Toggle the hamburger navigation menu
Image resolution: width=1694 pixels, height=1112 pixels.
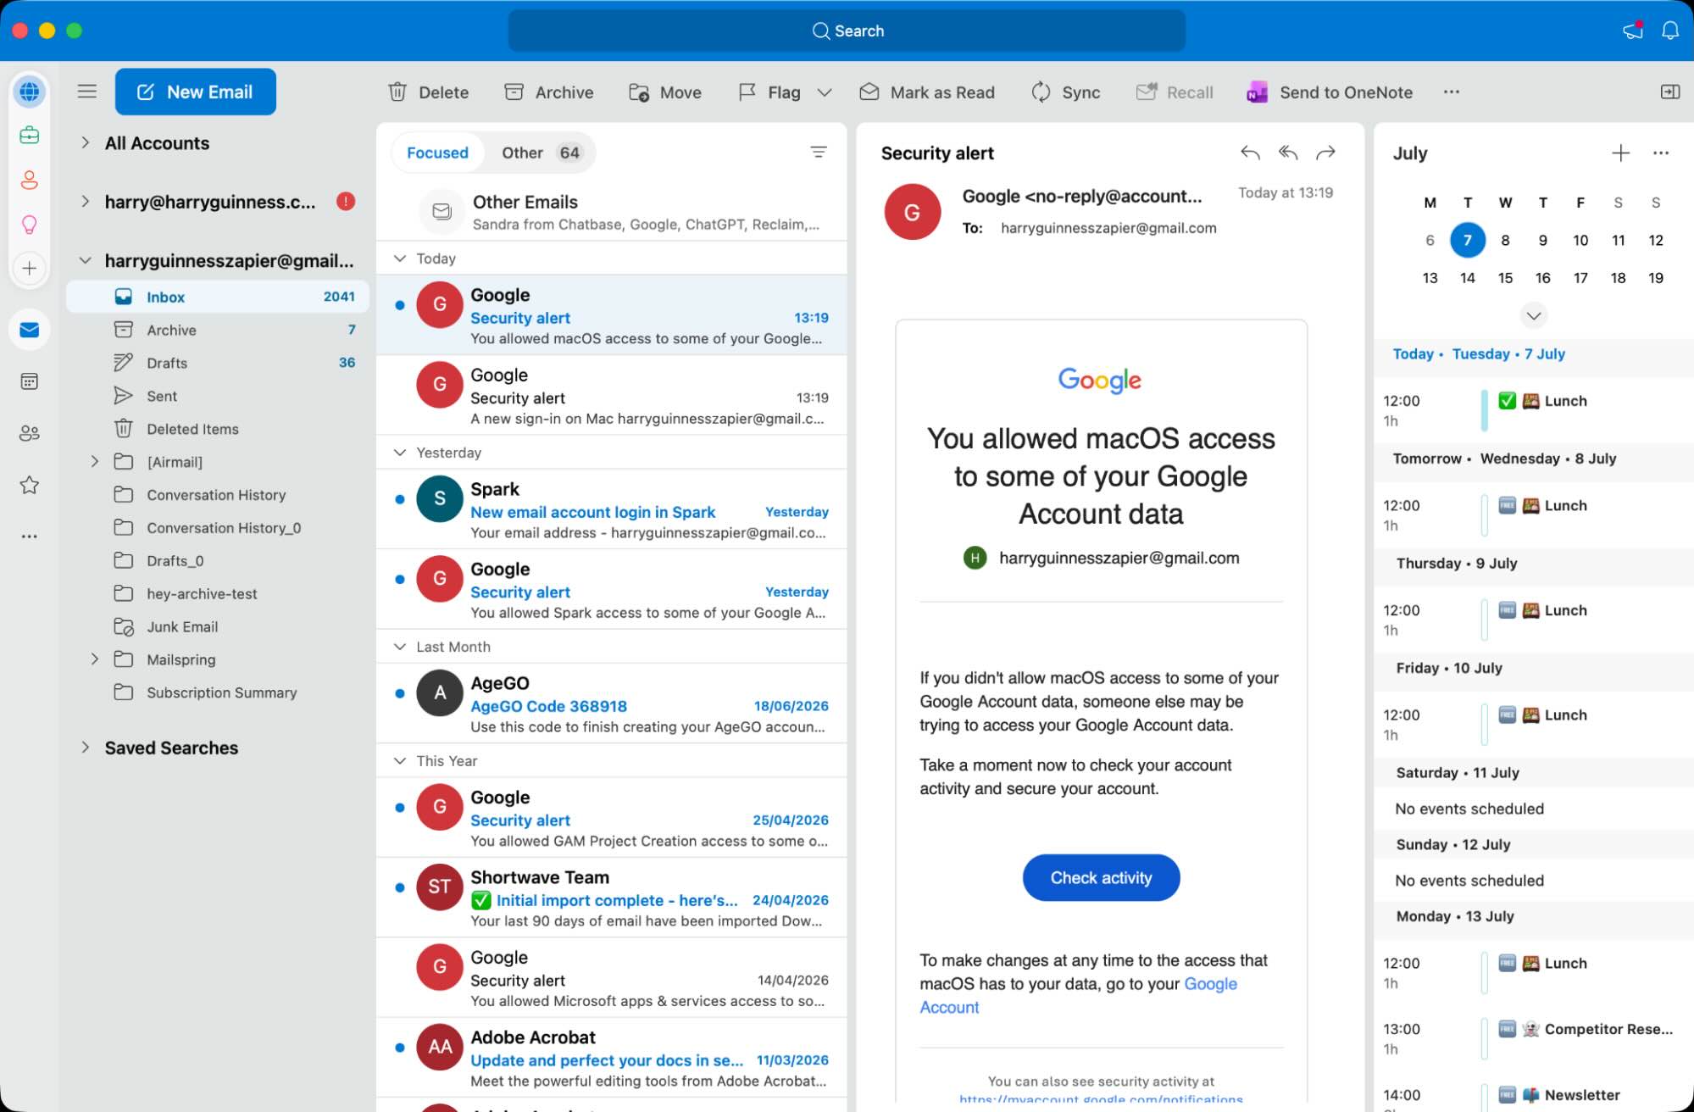[x=87, y=92]
